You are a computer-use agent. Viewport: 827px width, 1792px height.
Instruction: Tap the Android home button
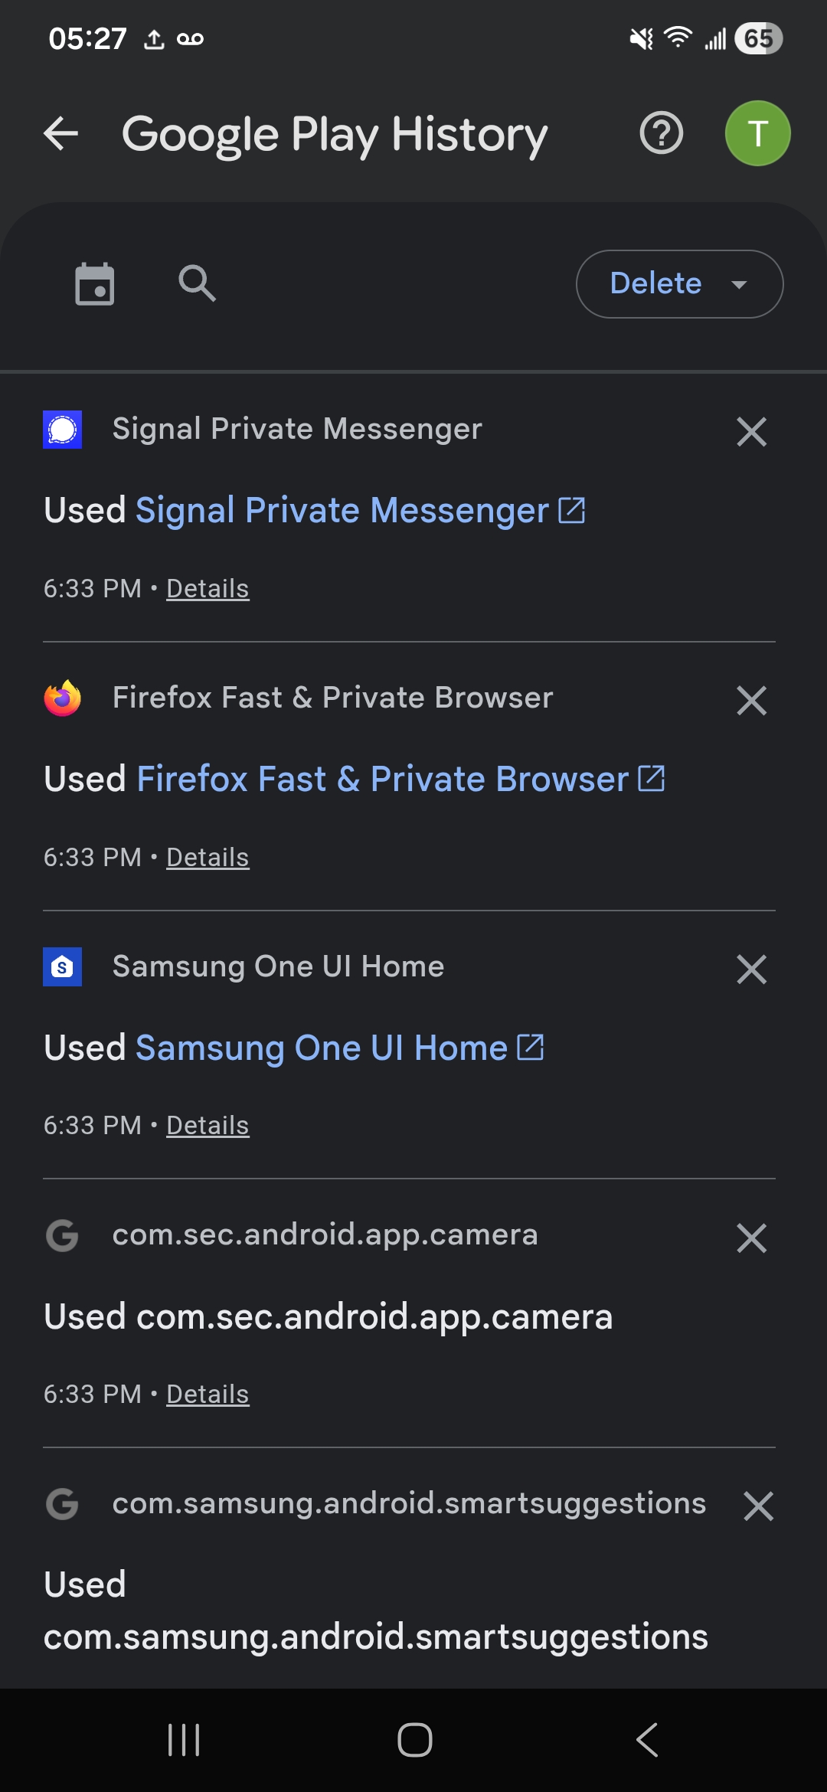414,1740
